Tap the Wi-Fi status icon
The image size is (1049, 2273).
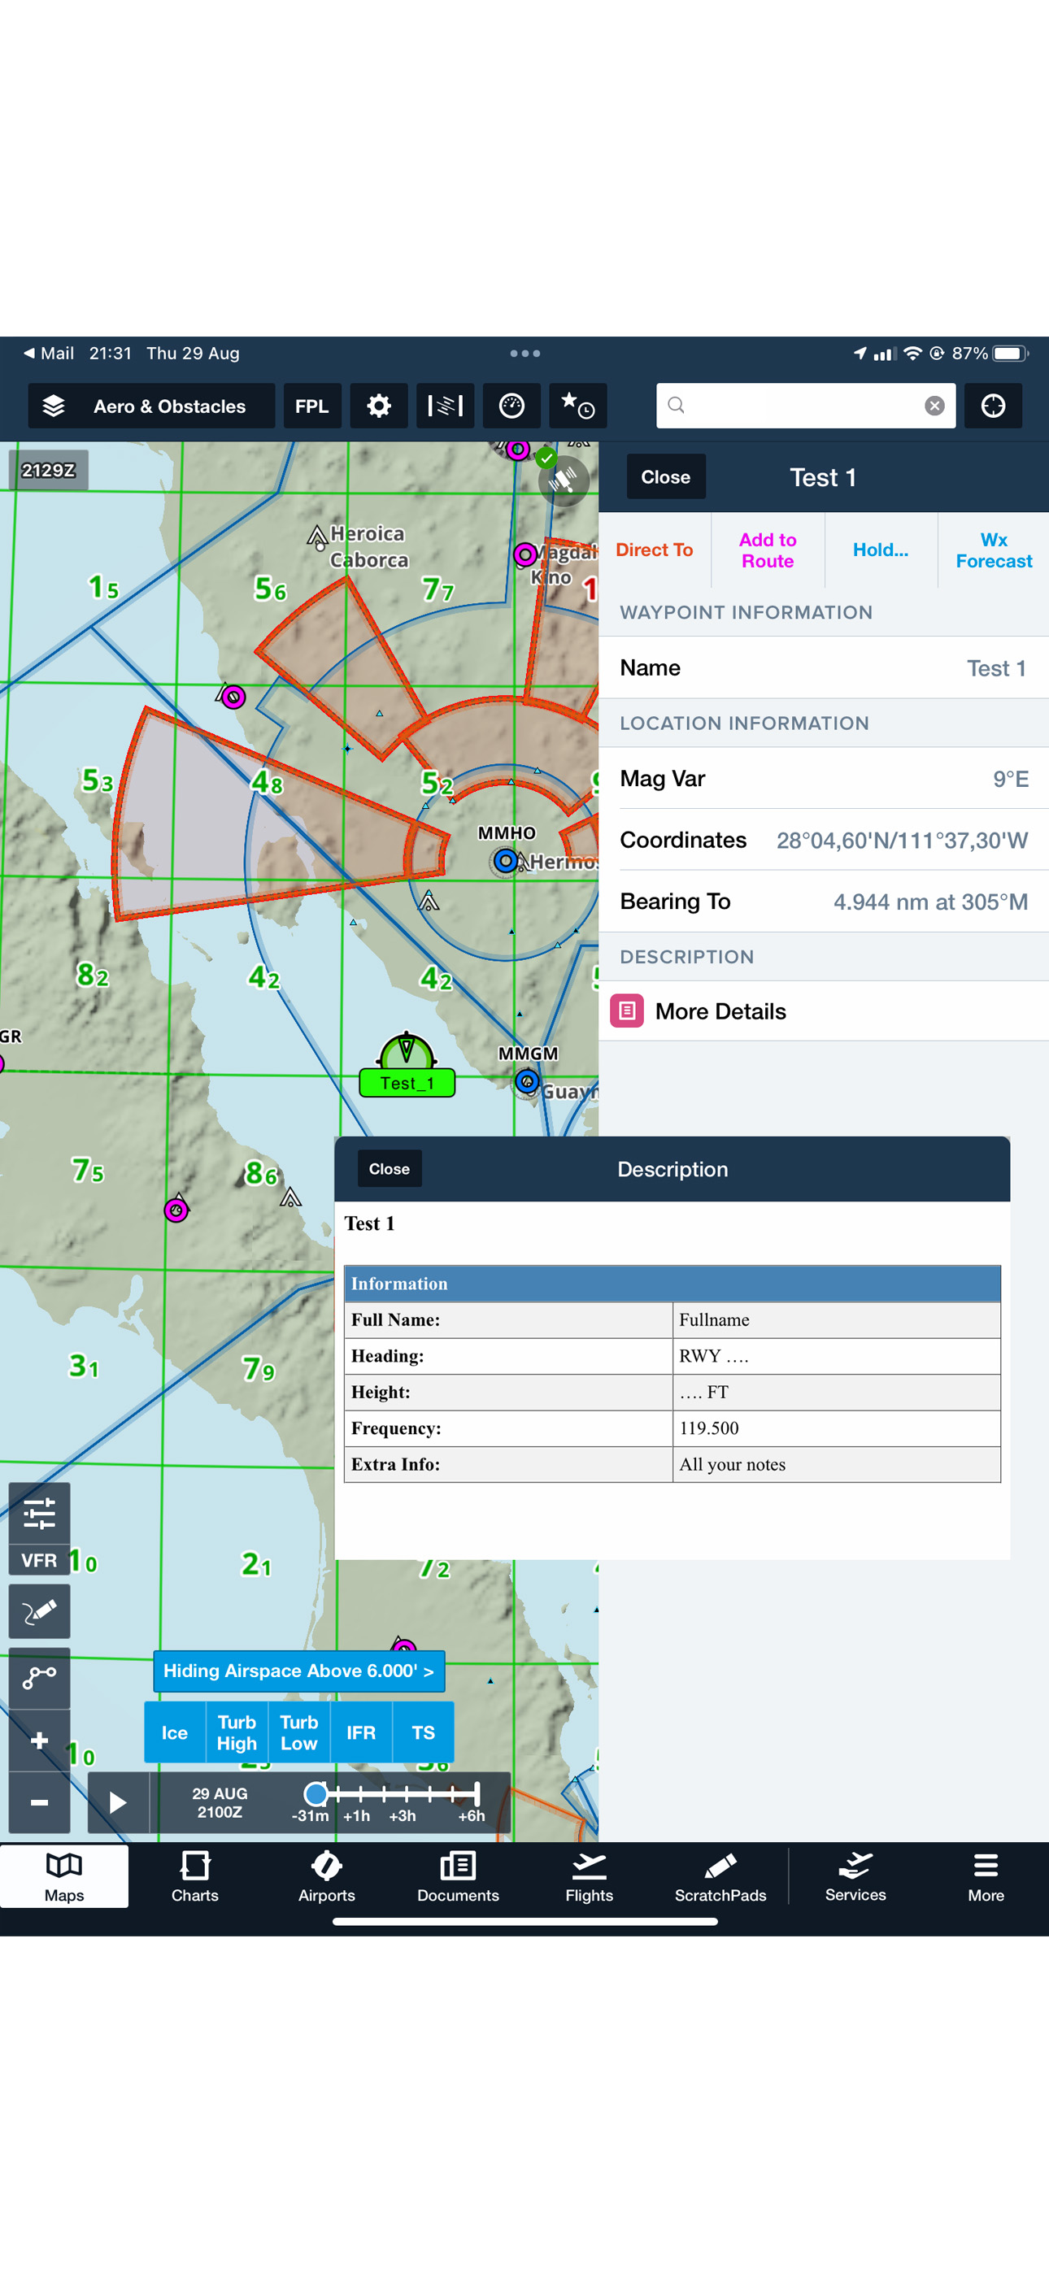tap(913, 353)
